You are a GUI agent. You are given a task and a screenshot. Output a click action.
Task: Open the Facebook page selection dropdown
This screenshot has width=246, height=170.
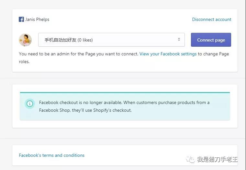coord(111,40)
